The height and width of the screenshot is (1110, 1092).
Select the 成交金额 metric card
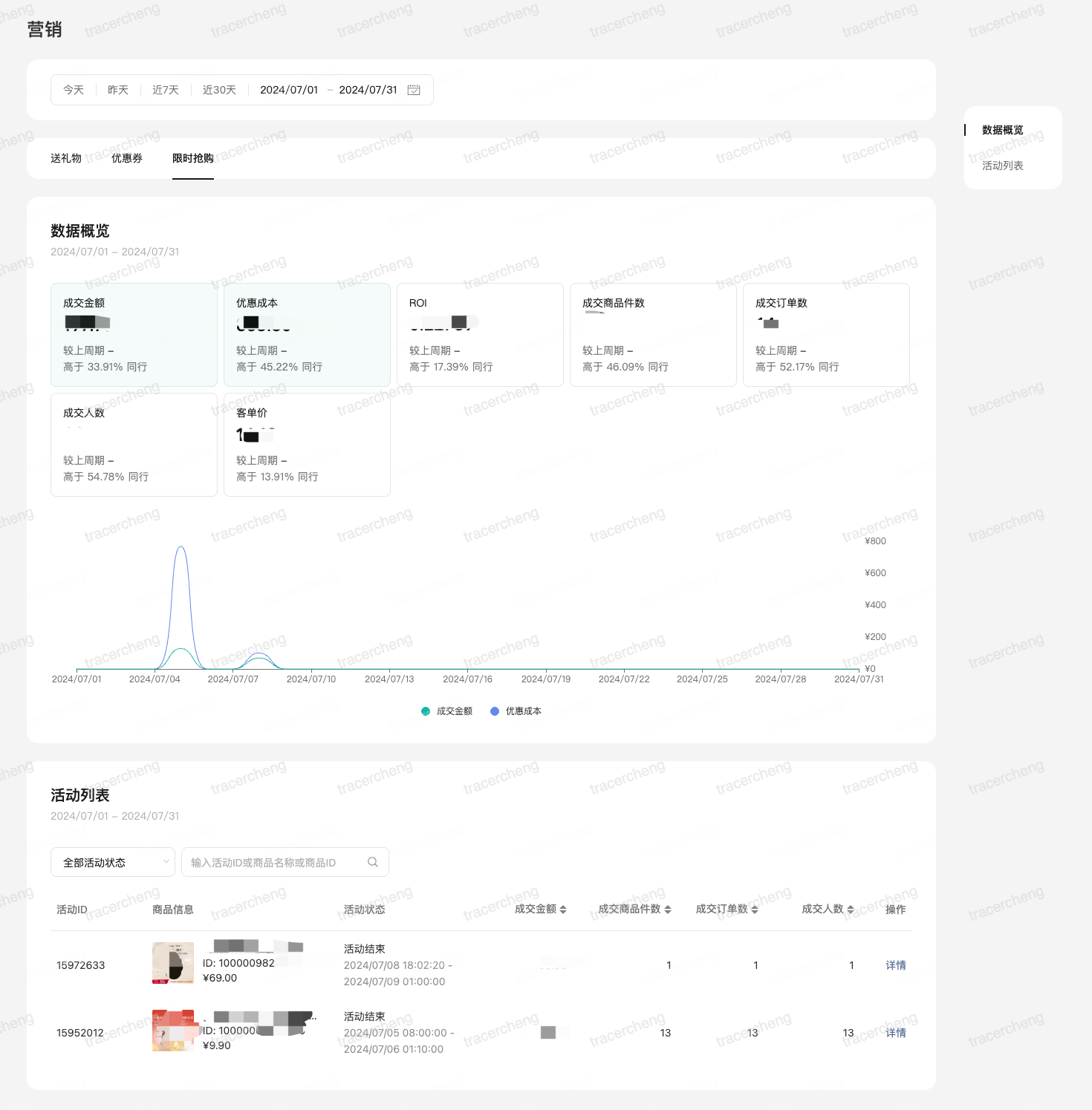pyautogui.click(x=134, y=334)
